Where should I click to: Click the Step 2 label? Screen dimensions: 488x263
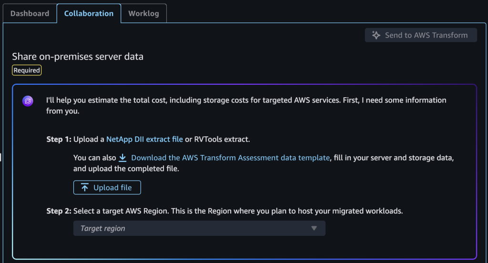(x=59, y=211)
